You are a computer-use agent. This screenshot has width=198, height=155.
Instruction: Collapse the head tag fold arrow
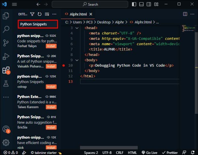(x=77, y=28)
